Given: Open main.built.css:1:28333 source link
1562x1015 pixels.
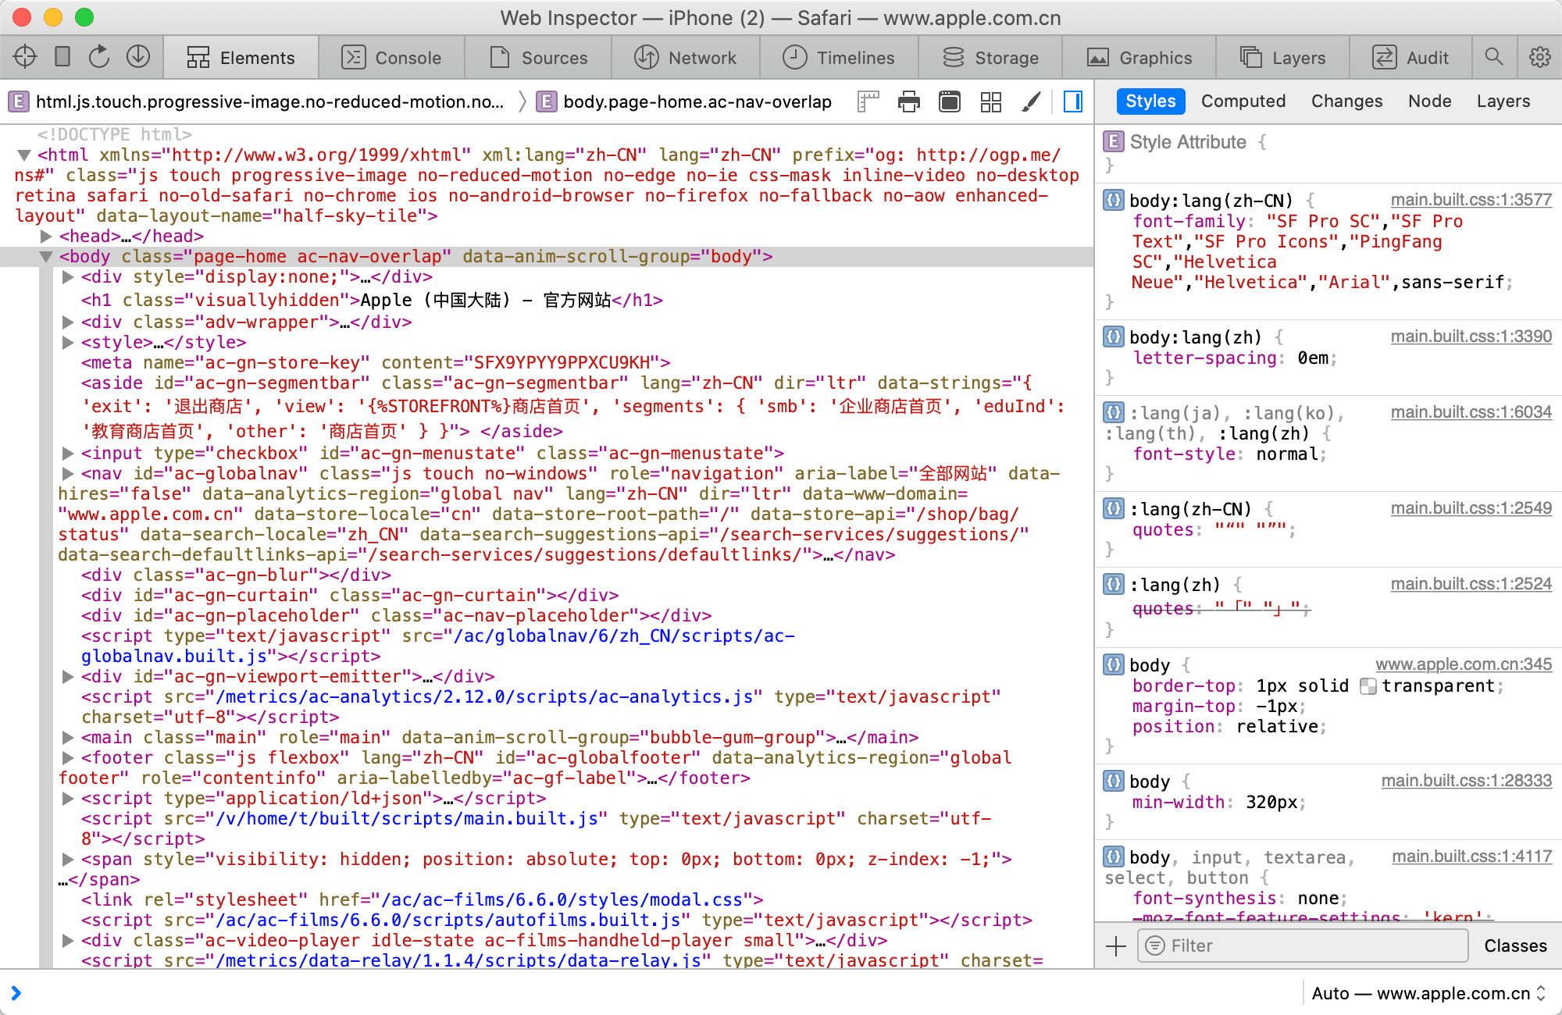Looking at the screenshot, I should pyautogui.click(x=1466, y=781).
